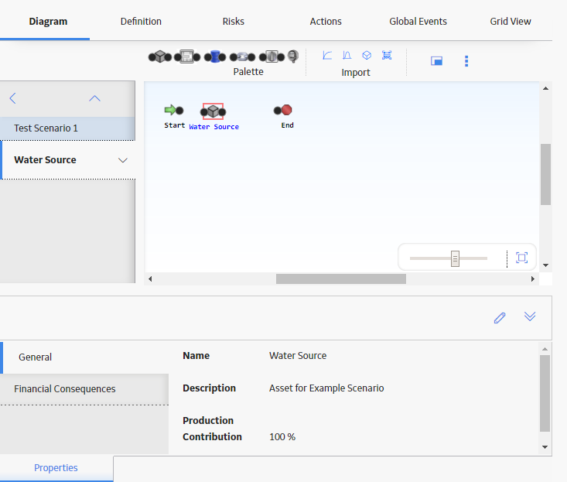Click the Start node in diagram
The width and height of the screenshot is (567, 482).
coord(174,110)
